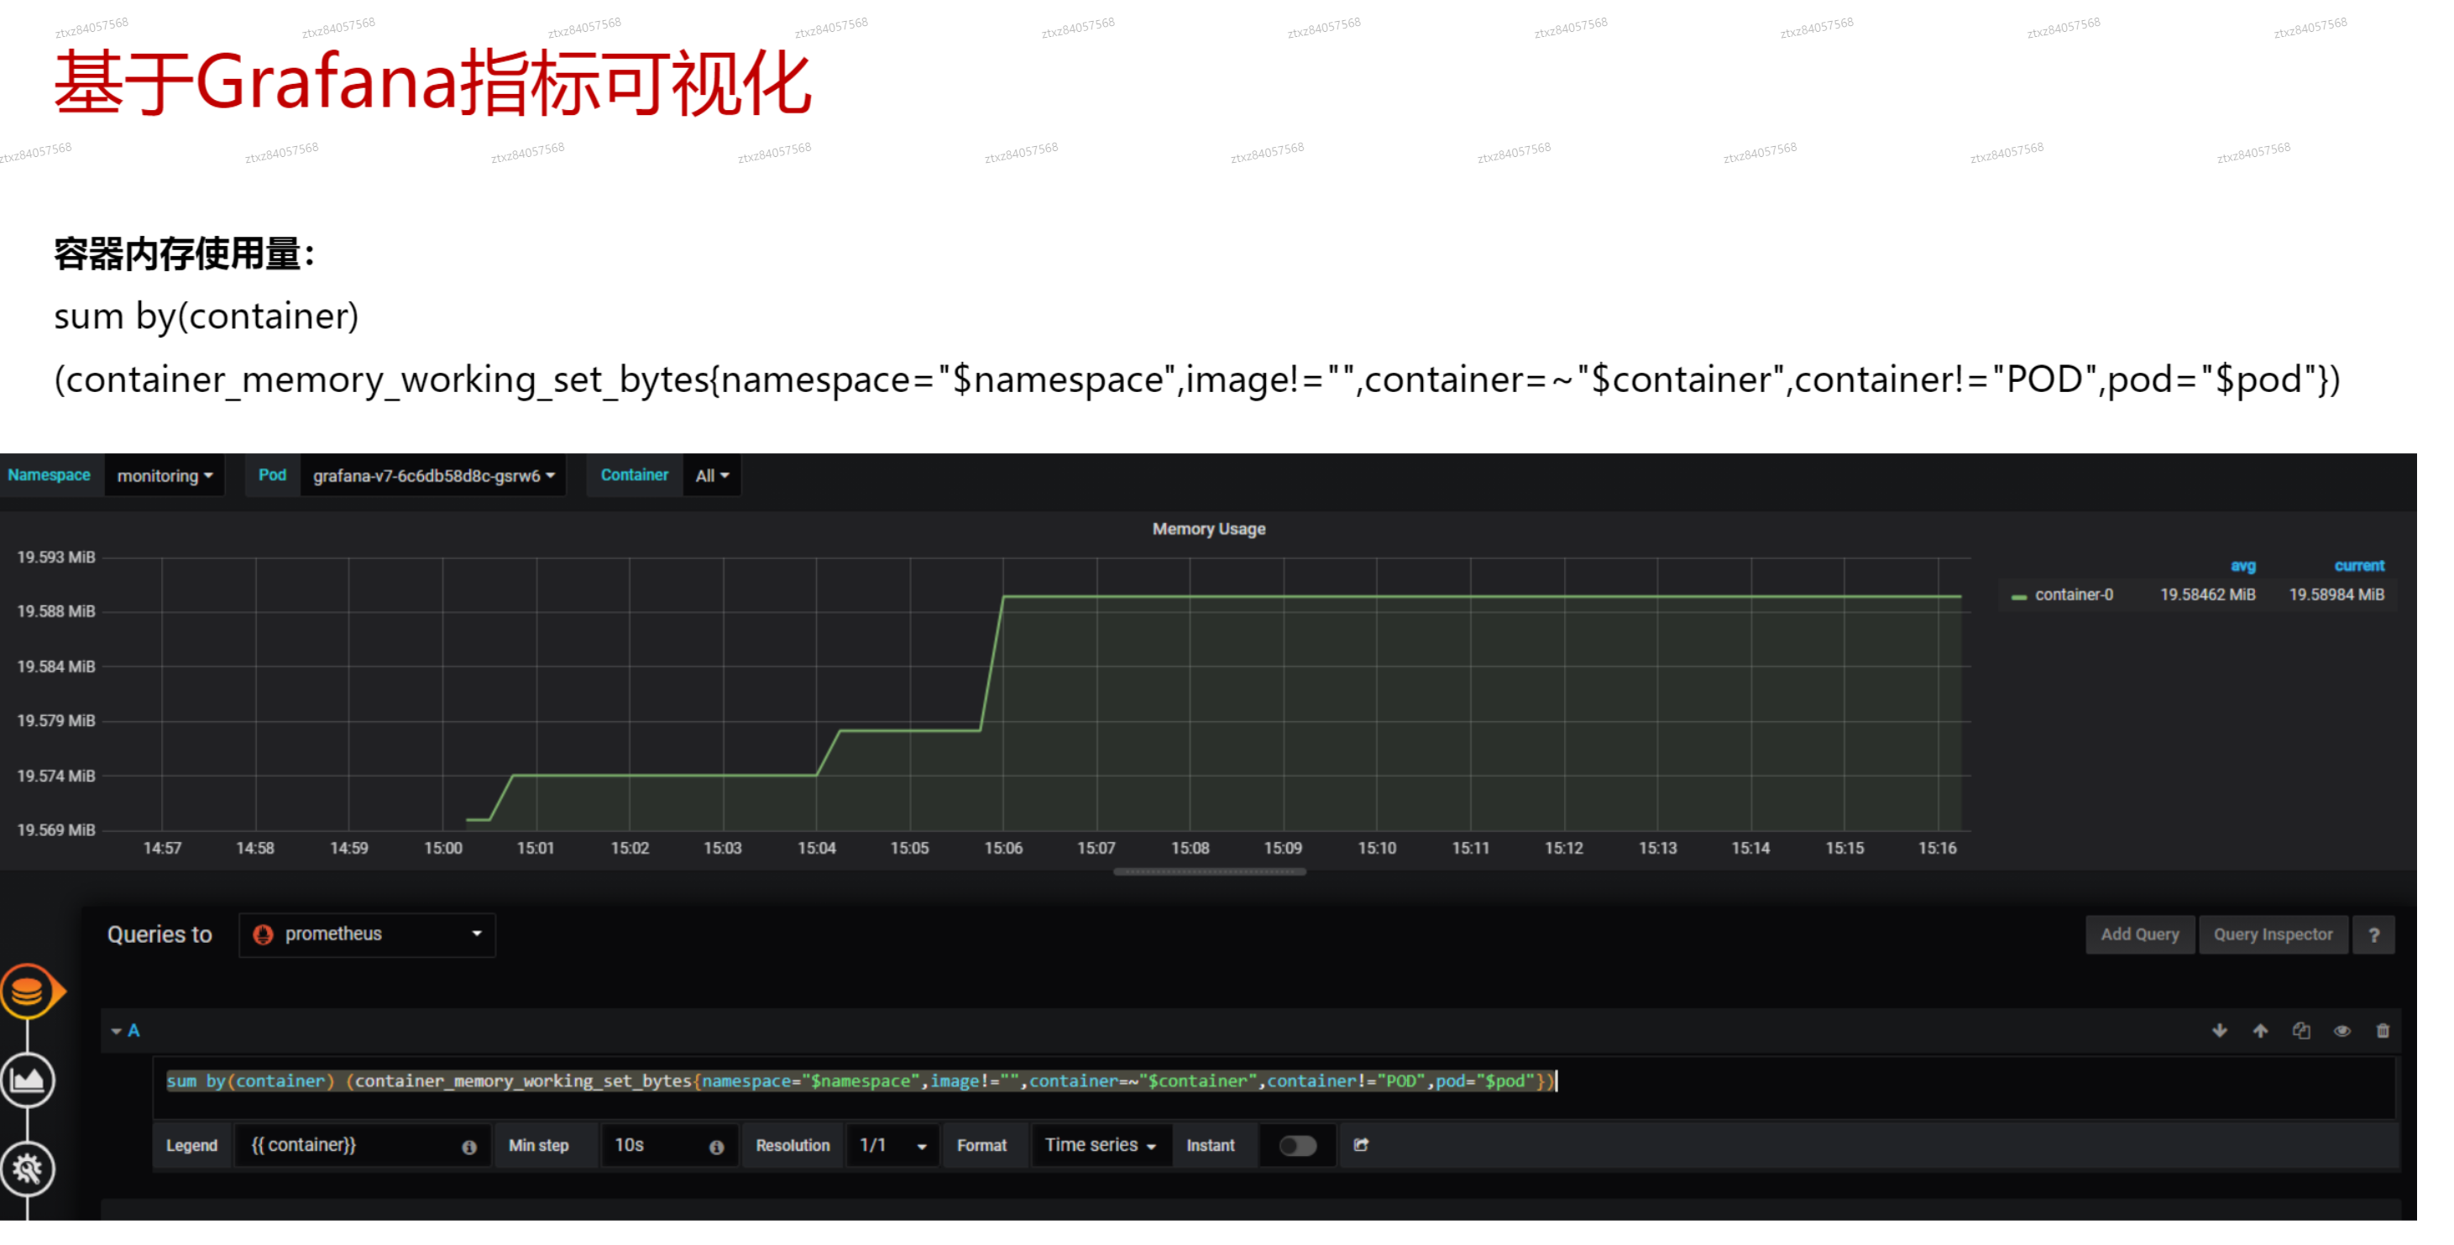This screenshot has width=2454, height=1245.
Task: Open the prometheus data source dropdown
Action: coord(367,934)
